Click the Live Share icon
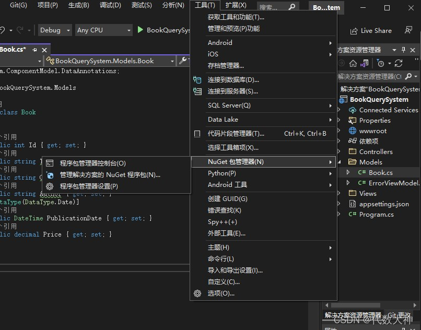This screenshot has height=330, width=421. click(x=354, y=31)
